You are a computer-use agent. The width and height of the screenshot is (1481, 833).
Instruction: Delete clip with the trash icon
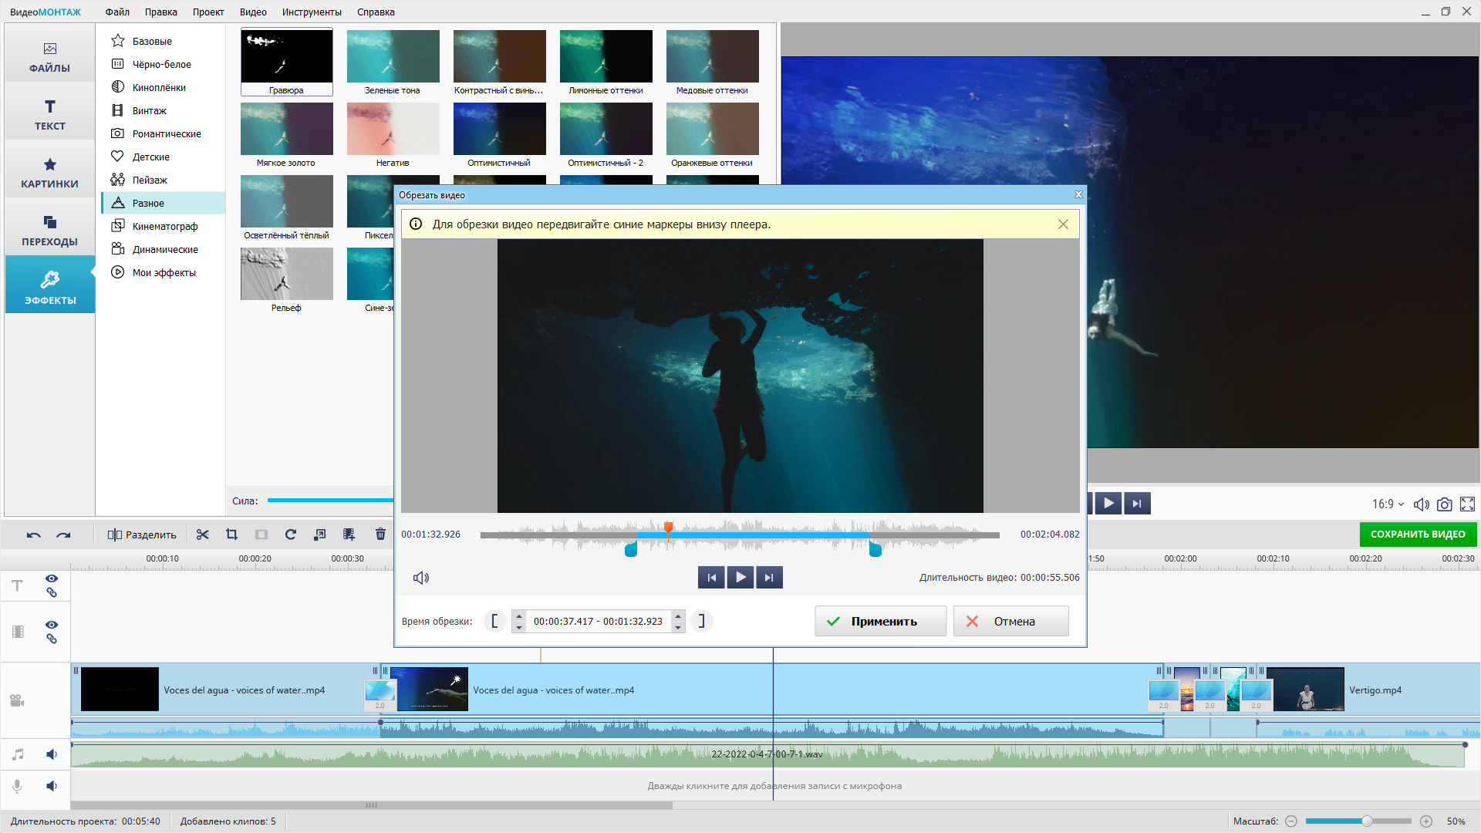pyautogui.click(x=380, y=535)
